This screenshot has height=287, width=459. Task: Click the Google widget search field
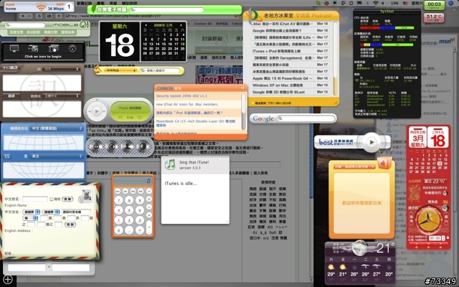pyautogui.click(x=306, y=118)
